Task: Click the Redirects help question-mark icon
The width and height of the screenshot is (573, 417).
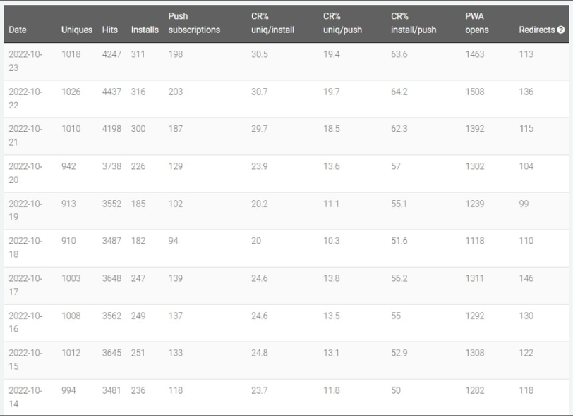Action: [561, 30]
